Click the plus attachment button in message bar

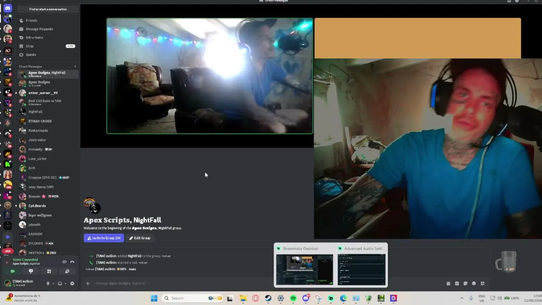[88, 283]
